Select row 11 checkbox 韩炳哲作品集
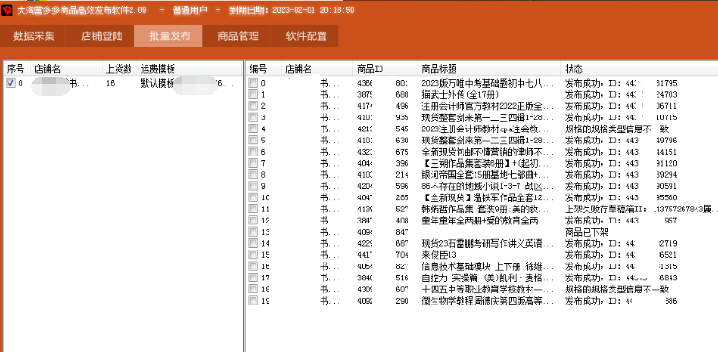The image size is (718, 352). click(254, 209)
